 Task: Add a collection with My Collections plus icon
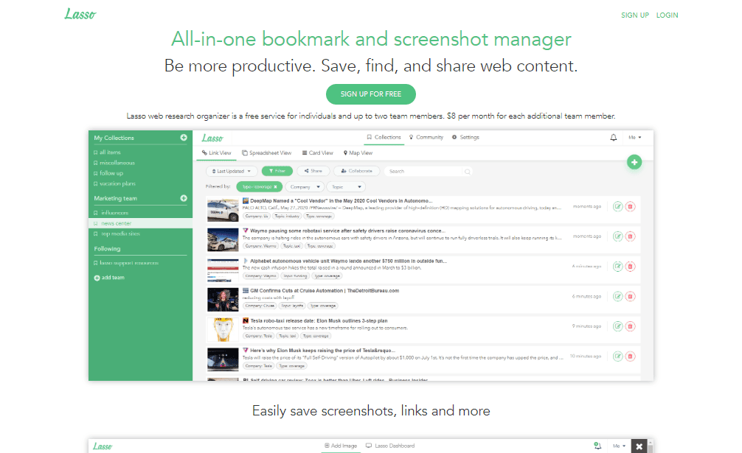184,138
